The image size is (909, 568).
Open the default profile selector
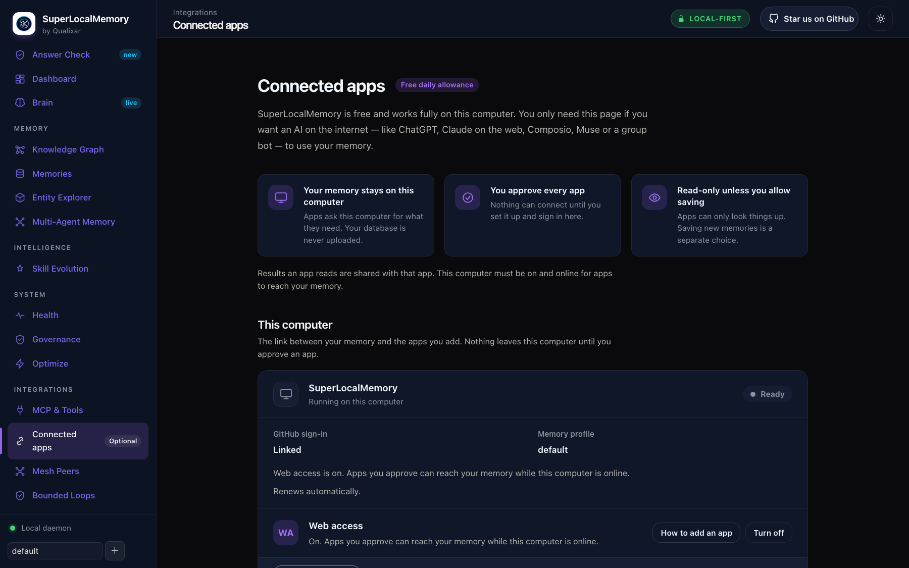click(x=55, y=551)
